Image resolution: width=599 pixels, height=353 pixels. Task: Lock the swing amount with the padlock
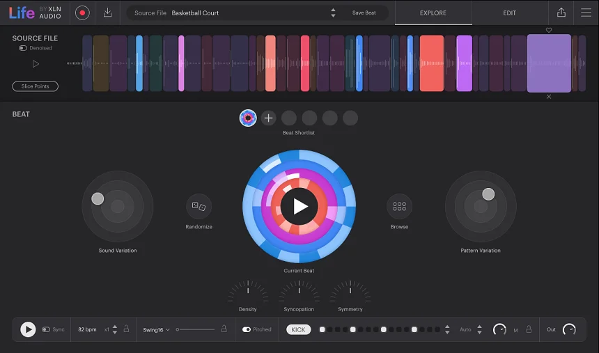click(224, 329)
